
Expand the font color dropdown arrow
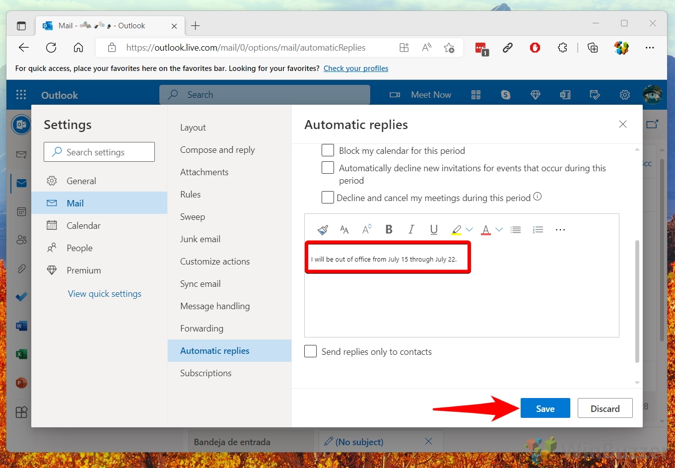tap(499, 230)
